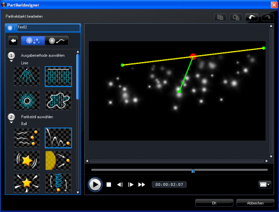This screenshot has width=279, height=212.
Task: Select the reflecting wall particle style
Action: coord(58,160)
